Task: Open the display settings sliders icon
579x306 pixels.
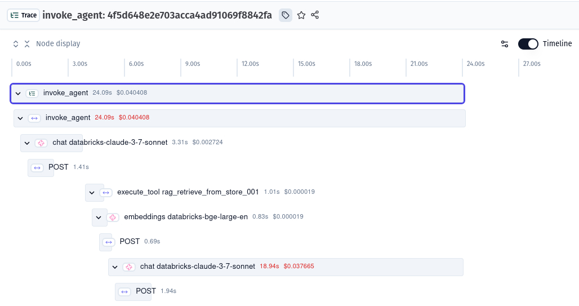Action: [505, 44]
